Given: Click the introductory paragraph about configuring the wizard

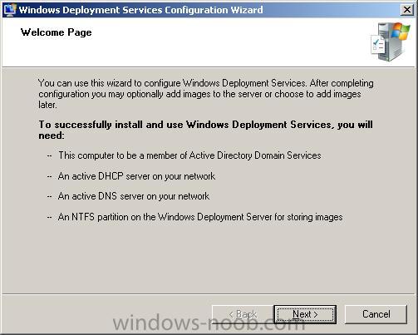Looking at the screenshot, I should [x=206, y=94].
